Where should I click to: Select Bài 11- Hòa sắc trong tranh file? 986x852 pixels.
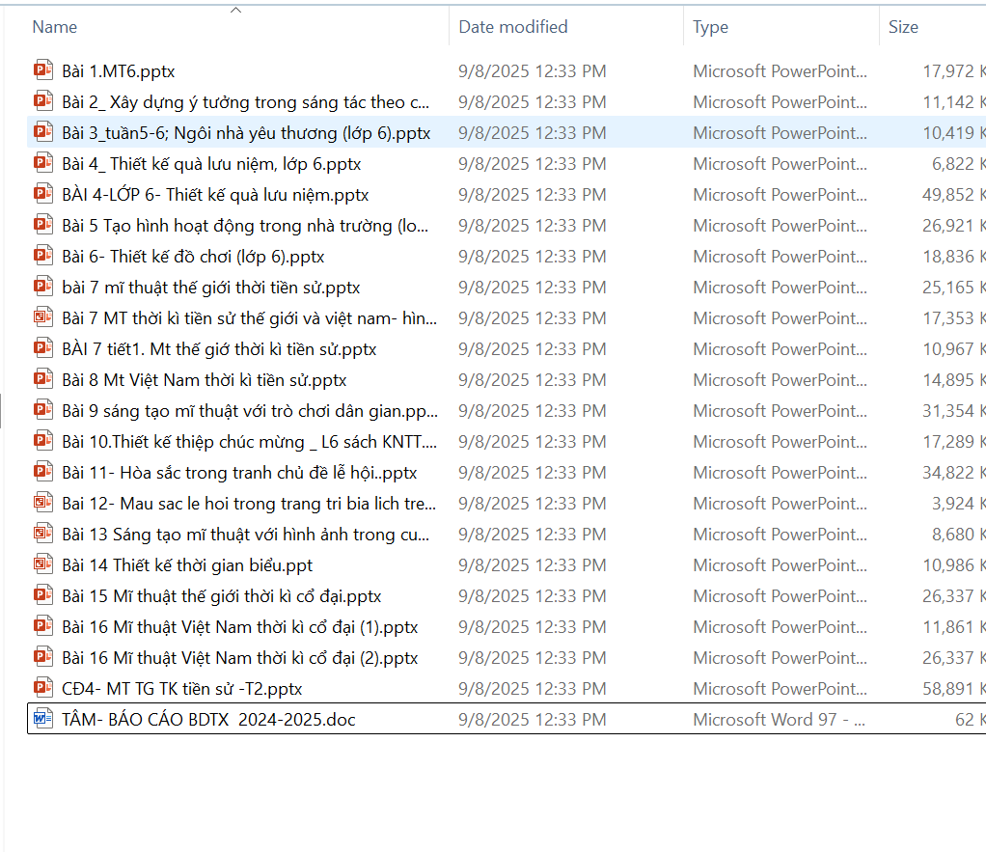click(239, 472)
